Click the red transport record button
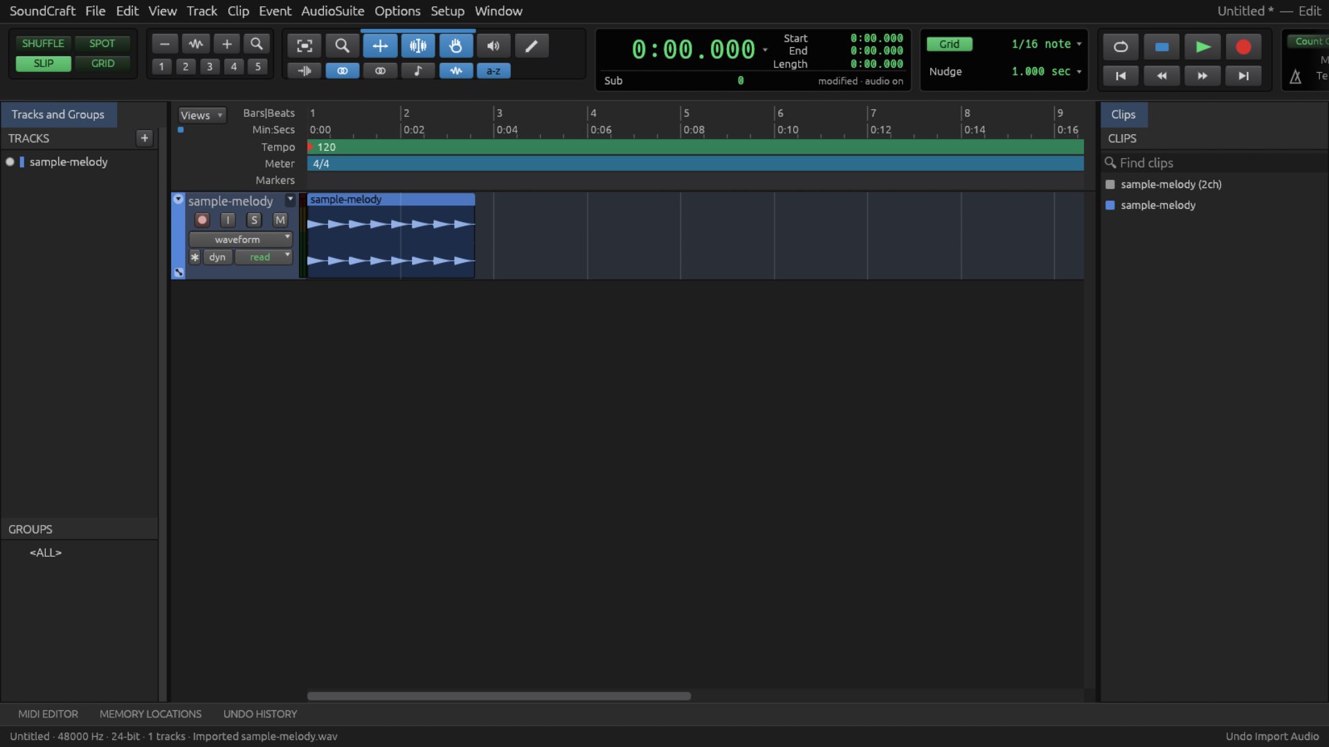This screenshot has width=1329, height=747. 1243,46
